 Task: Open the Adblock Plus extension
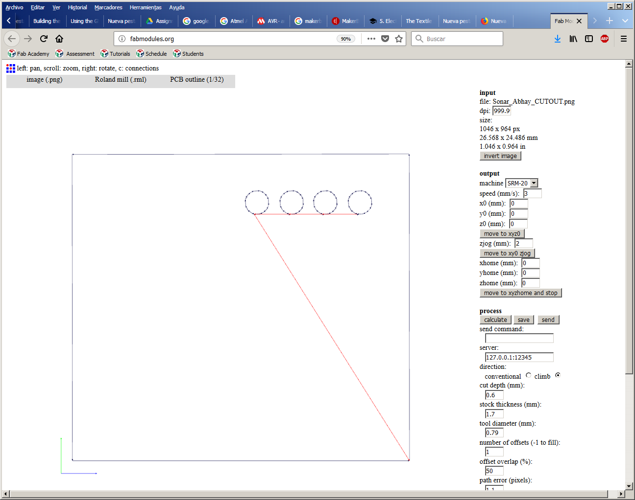(x=605, y=39)
